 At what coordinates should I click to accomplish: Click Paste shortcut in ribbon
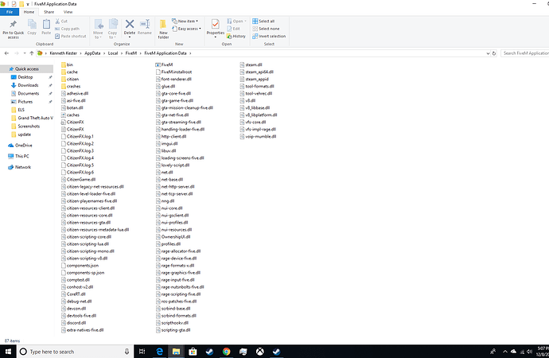[x=70, y=36]
